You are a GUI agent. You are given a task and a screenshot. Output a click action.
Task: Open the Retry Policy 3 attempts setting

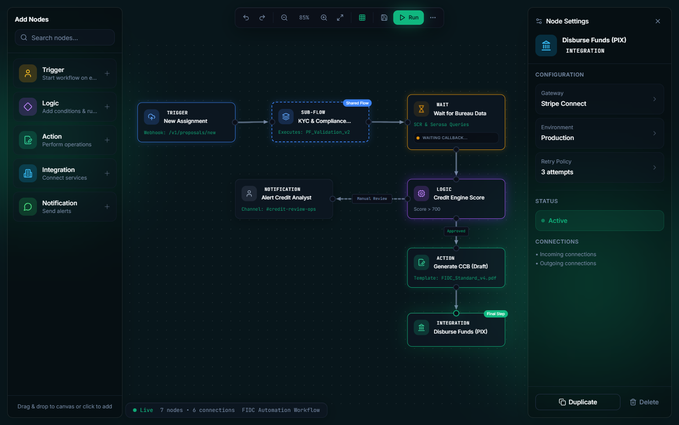pos(599,167)
